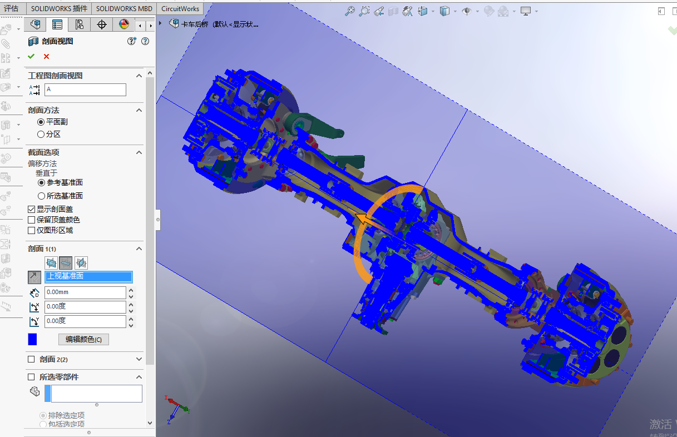The image size is (677, 437).
Task: Select the top plane section button
Action: 66,262
